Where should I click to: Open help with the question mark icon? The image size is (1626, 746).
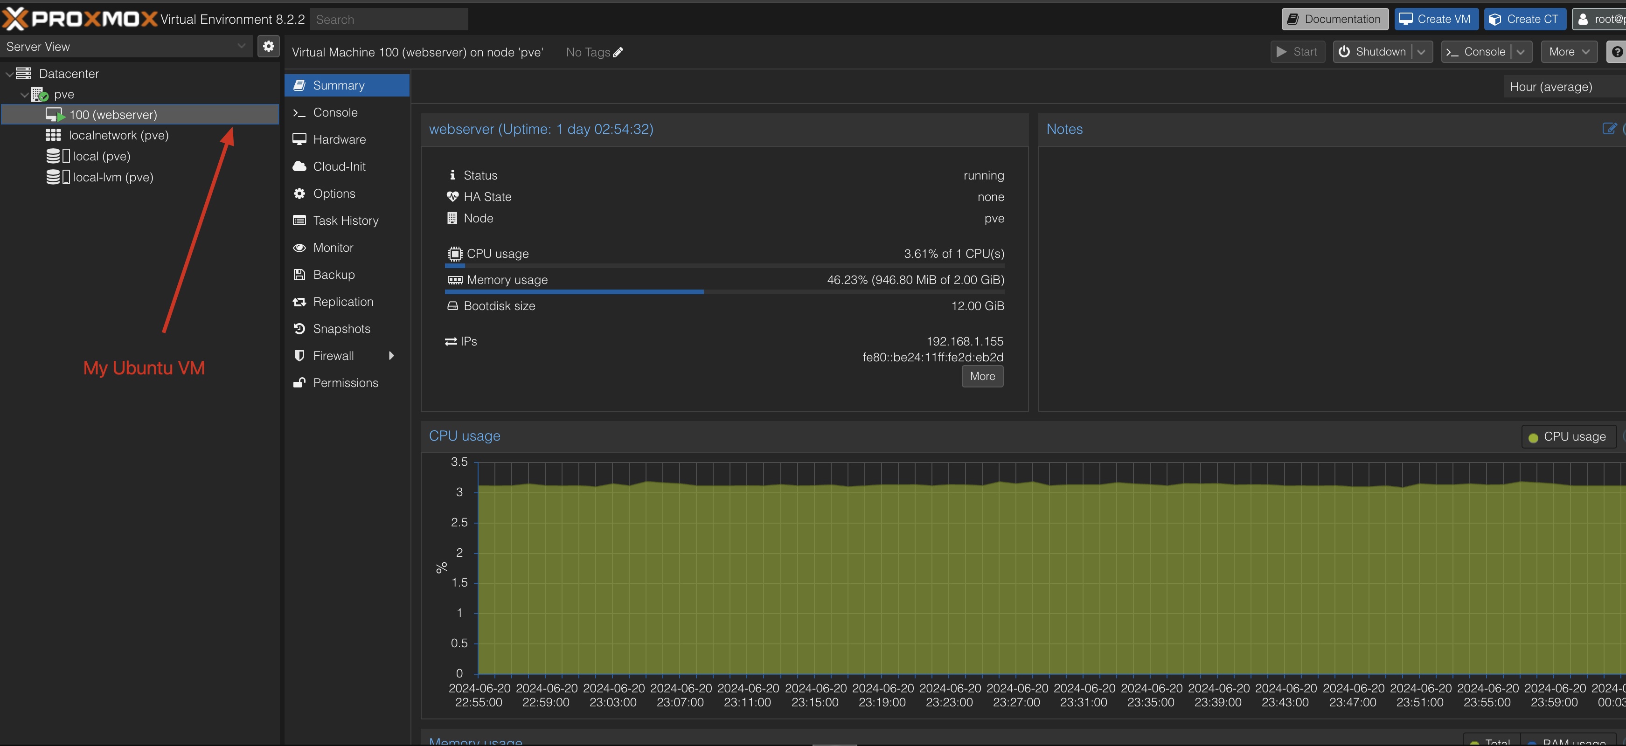click(x=1617, y=52)
